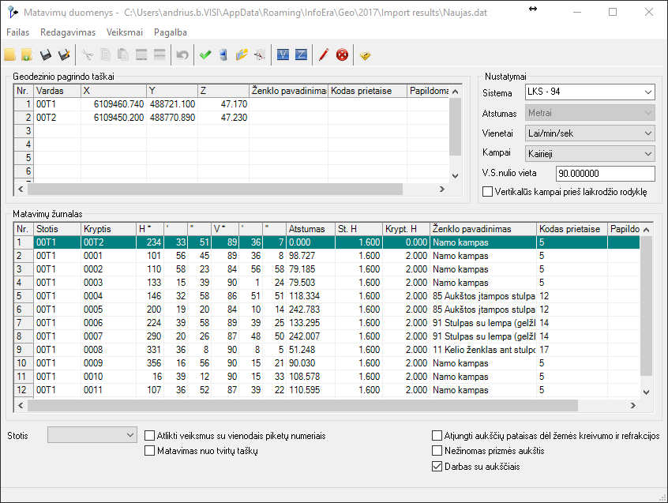Screen dimensions: 668x503
Task: Click the device import icon
Action: (x=223, y=55)
